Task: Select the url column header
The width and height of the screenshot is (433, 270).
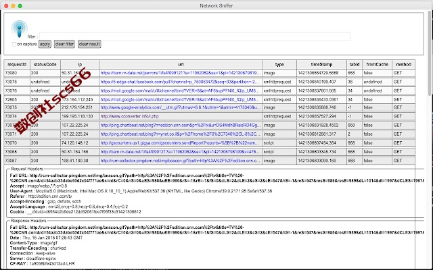Action: pyautogui.click(x=181, y=65)
